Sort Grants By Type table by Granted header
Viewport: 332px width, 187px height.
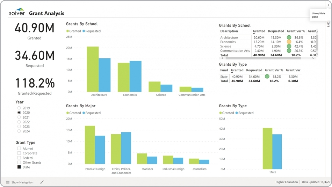pyautogui.click(x=237, y=70)
